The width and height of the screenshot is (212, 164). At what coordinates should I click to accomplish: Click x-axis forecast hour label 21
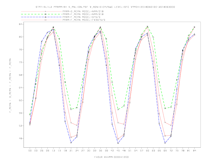[71, 151]
